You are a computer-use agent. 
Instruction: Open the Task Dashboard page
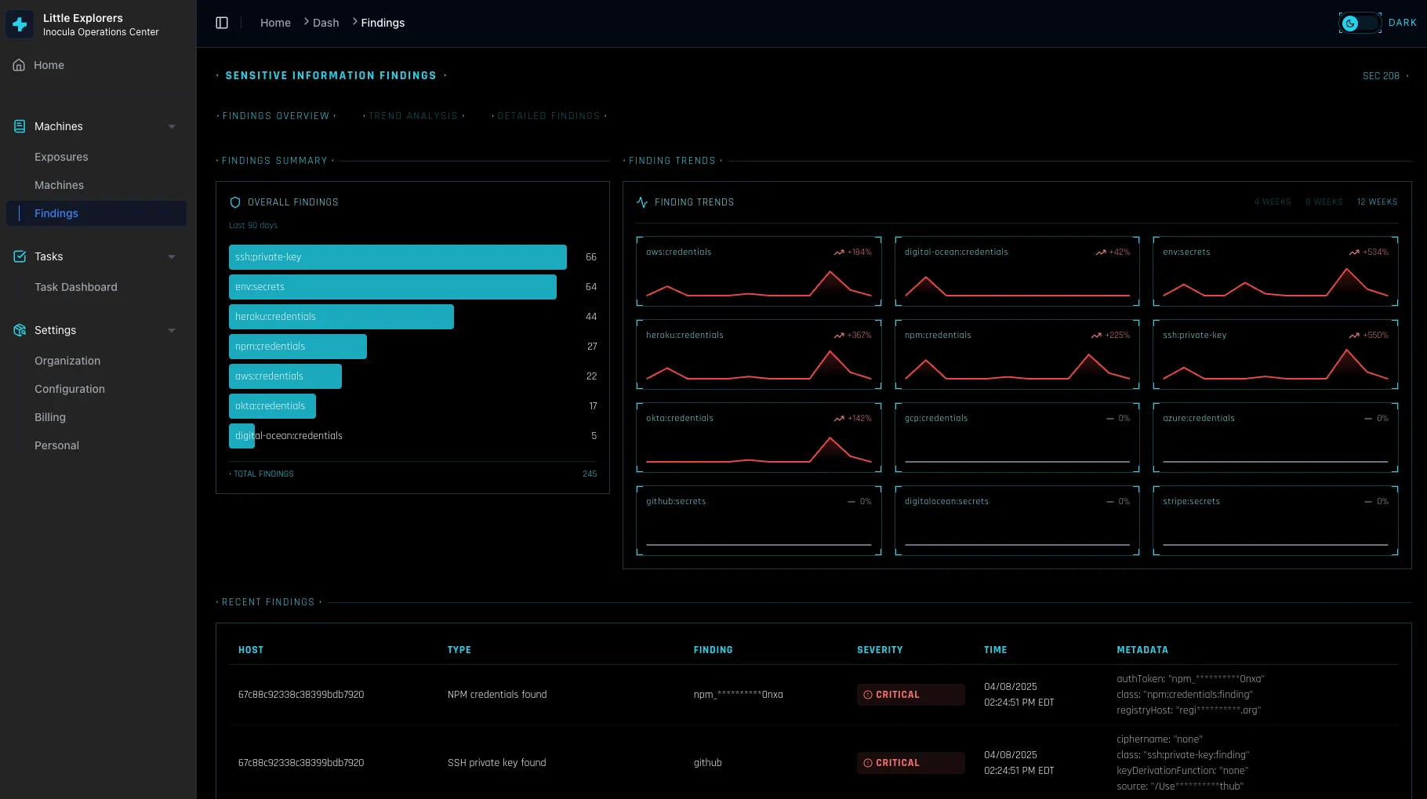tap(75, 287)
